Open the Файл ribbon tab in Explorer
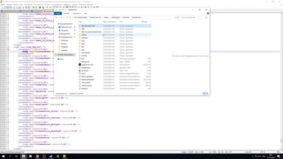 (x=58, y=13)
